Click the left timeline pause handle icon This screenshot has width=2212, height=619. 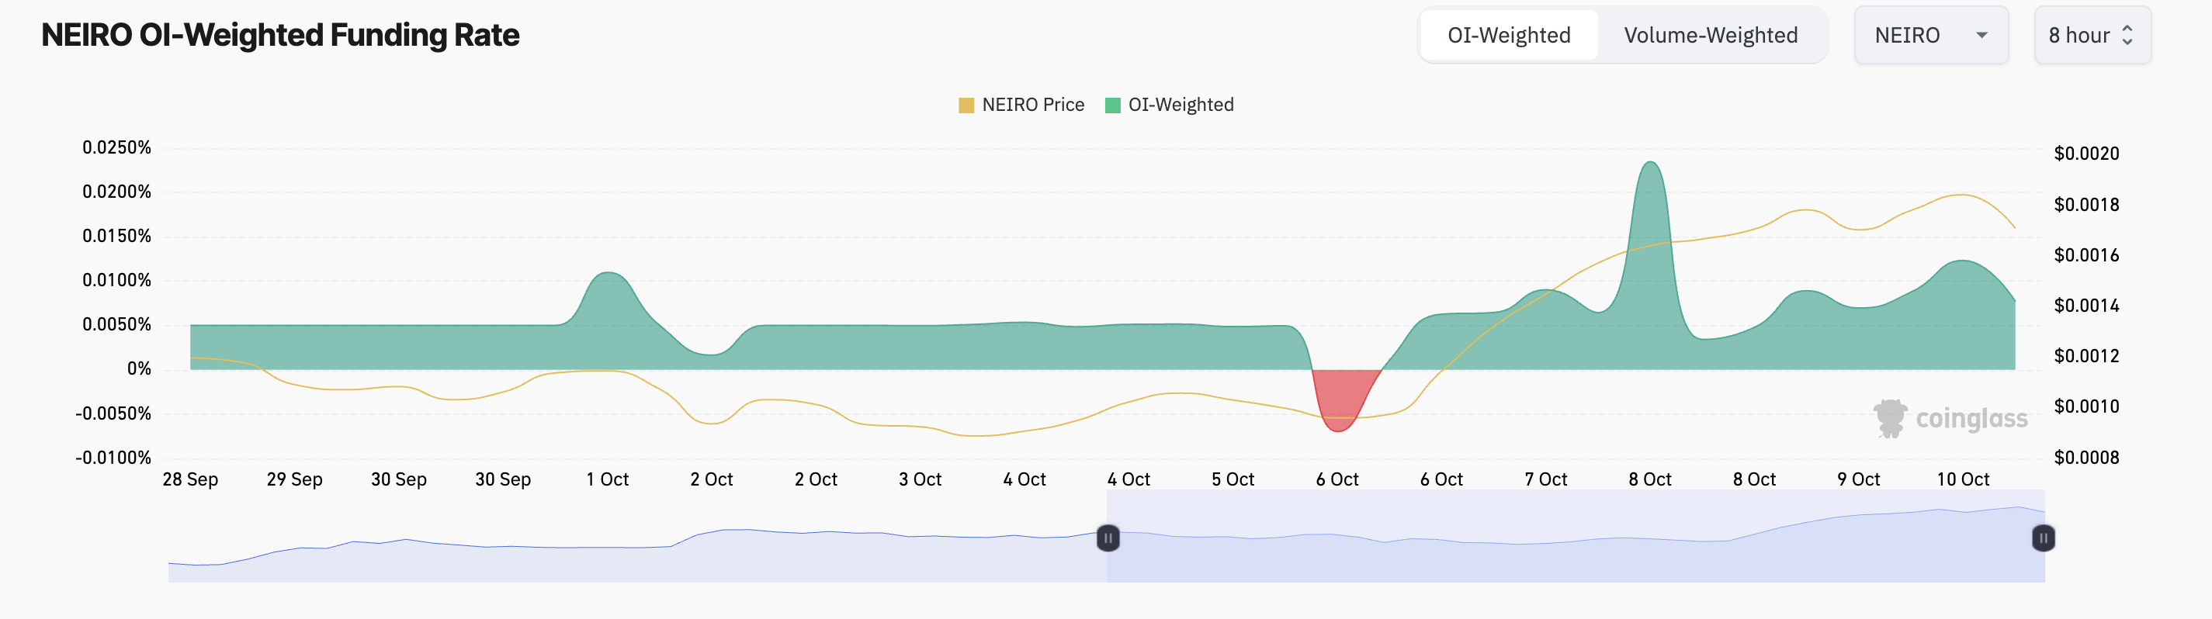pos(1108,539)
